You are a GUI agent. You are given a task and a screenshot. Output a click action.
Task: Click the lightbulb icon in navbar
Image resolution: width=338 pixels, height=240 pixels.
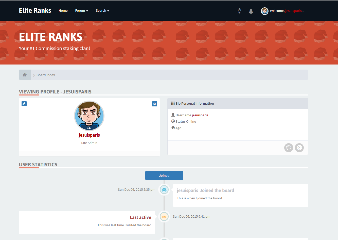point(239,11)
